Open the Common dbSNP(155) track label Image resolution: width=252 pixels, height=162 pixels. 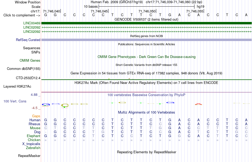23,69
